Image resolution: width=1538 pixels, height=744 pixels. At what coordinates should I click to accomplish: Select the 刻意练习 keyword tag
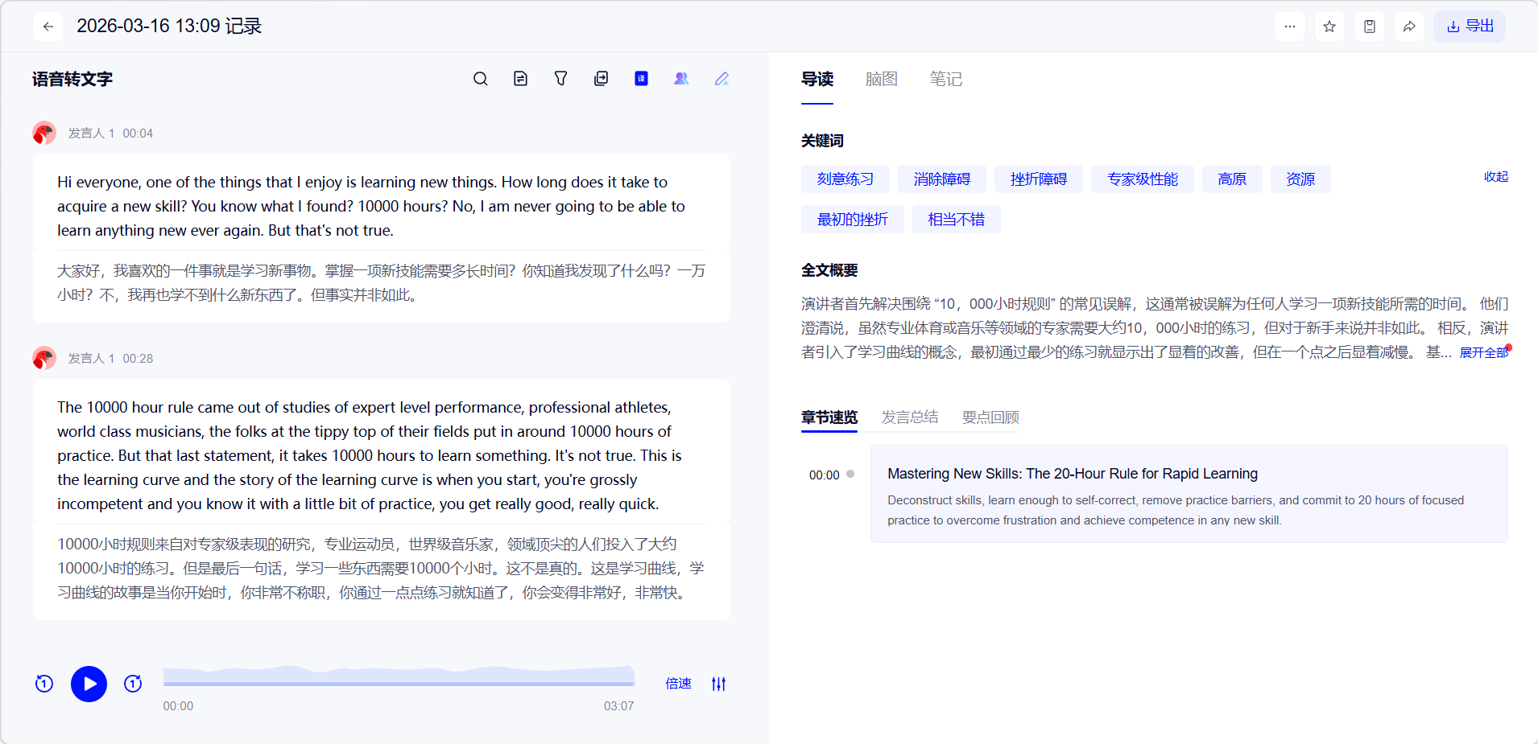point(845,179)
